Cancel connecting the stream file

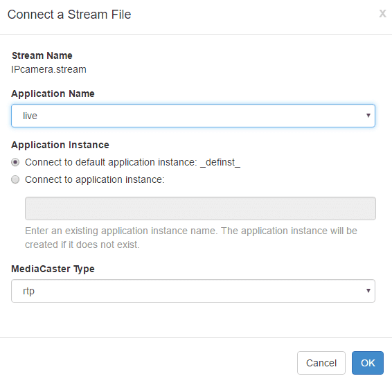pos(321,363)
